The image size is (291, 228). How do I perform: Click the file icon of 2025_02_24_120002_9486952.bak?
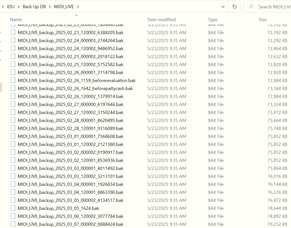pyautogui.click(x=13, y=48)
